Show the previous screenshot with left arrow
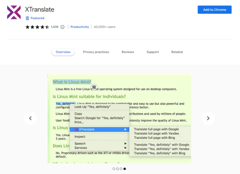This screenshot has width=240, height=174. [x=30, y=118]
